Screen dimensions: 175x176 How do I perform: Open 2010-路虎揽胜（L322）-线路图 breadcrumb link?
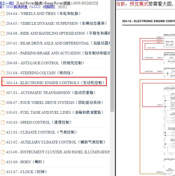tap(30, 7)
